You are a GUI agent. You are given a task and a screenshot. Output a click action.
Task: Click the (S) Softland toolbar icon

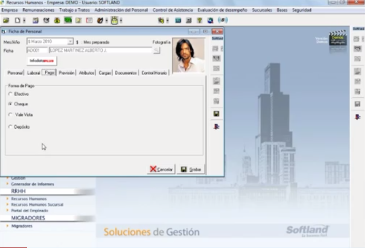click(223, 20)
